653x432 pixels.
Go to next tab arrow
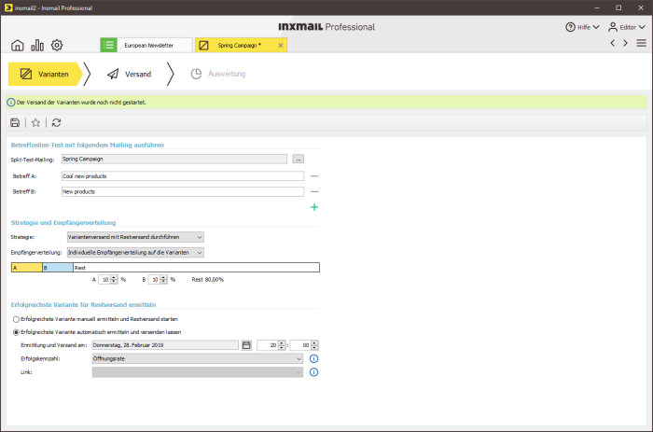pos(626,43)
